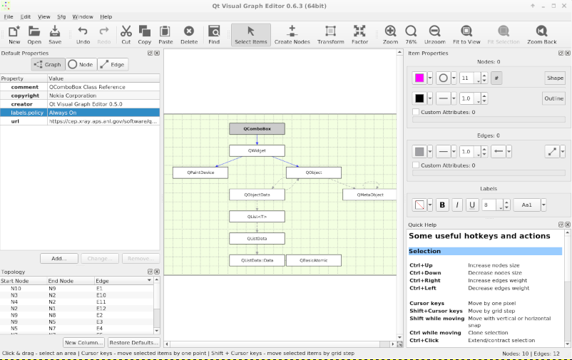Close the Quick Help panel
This screenshot has height=360, width=572.
pyautogui.click(x=568, y=225)
